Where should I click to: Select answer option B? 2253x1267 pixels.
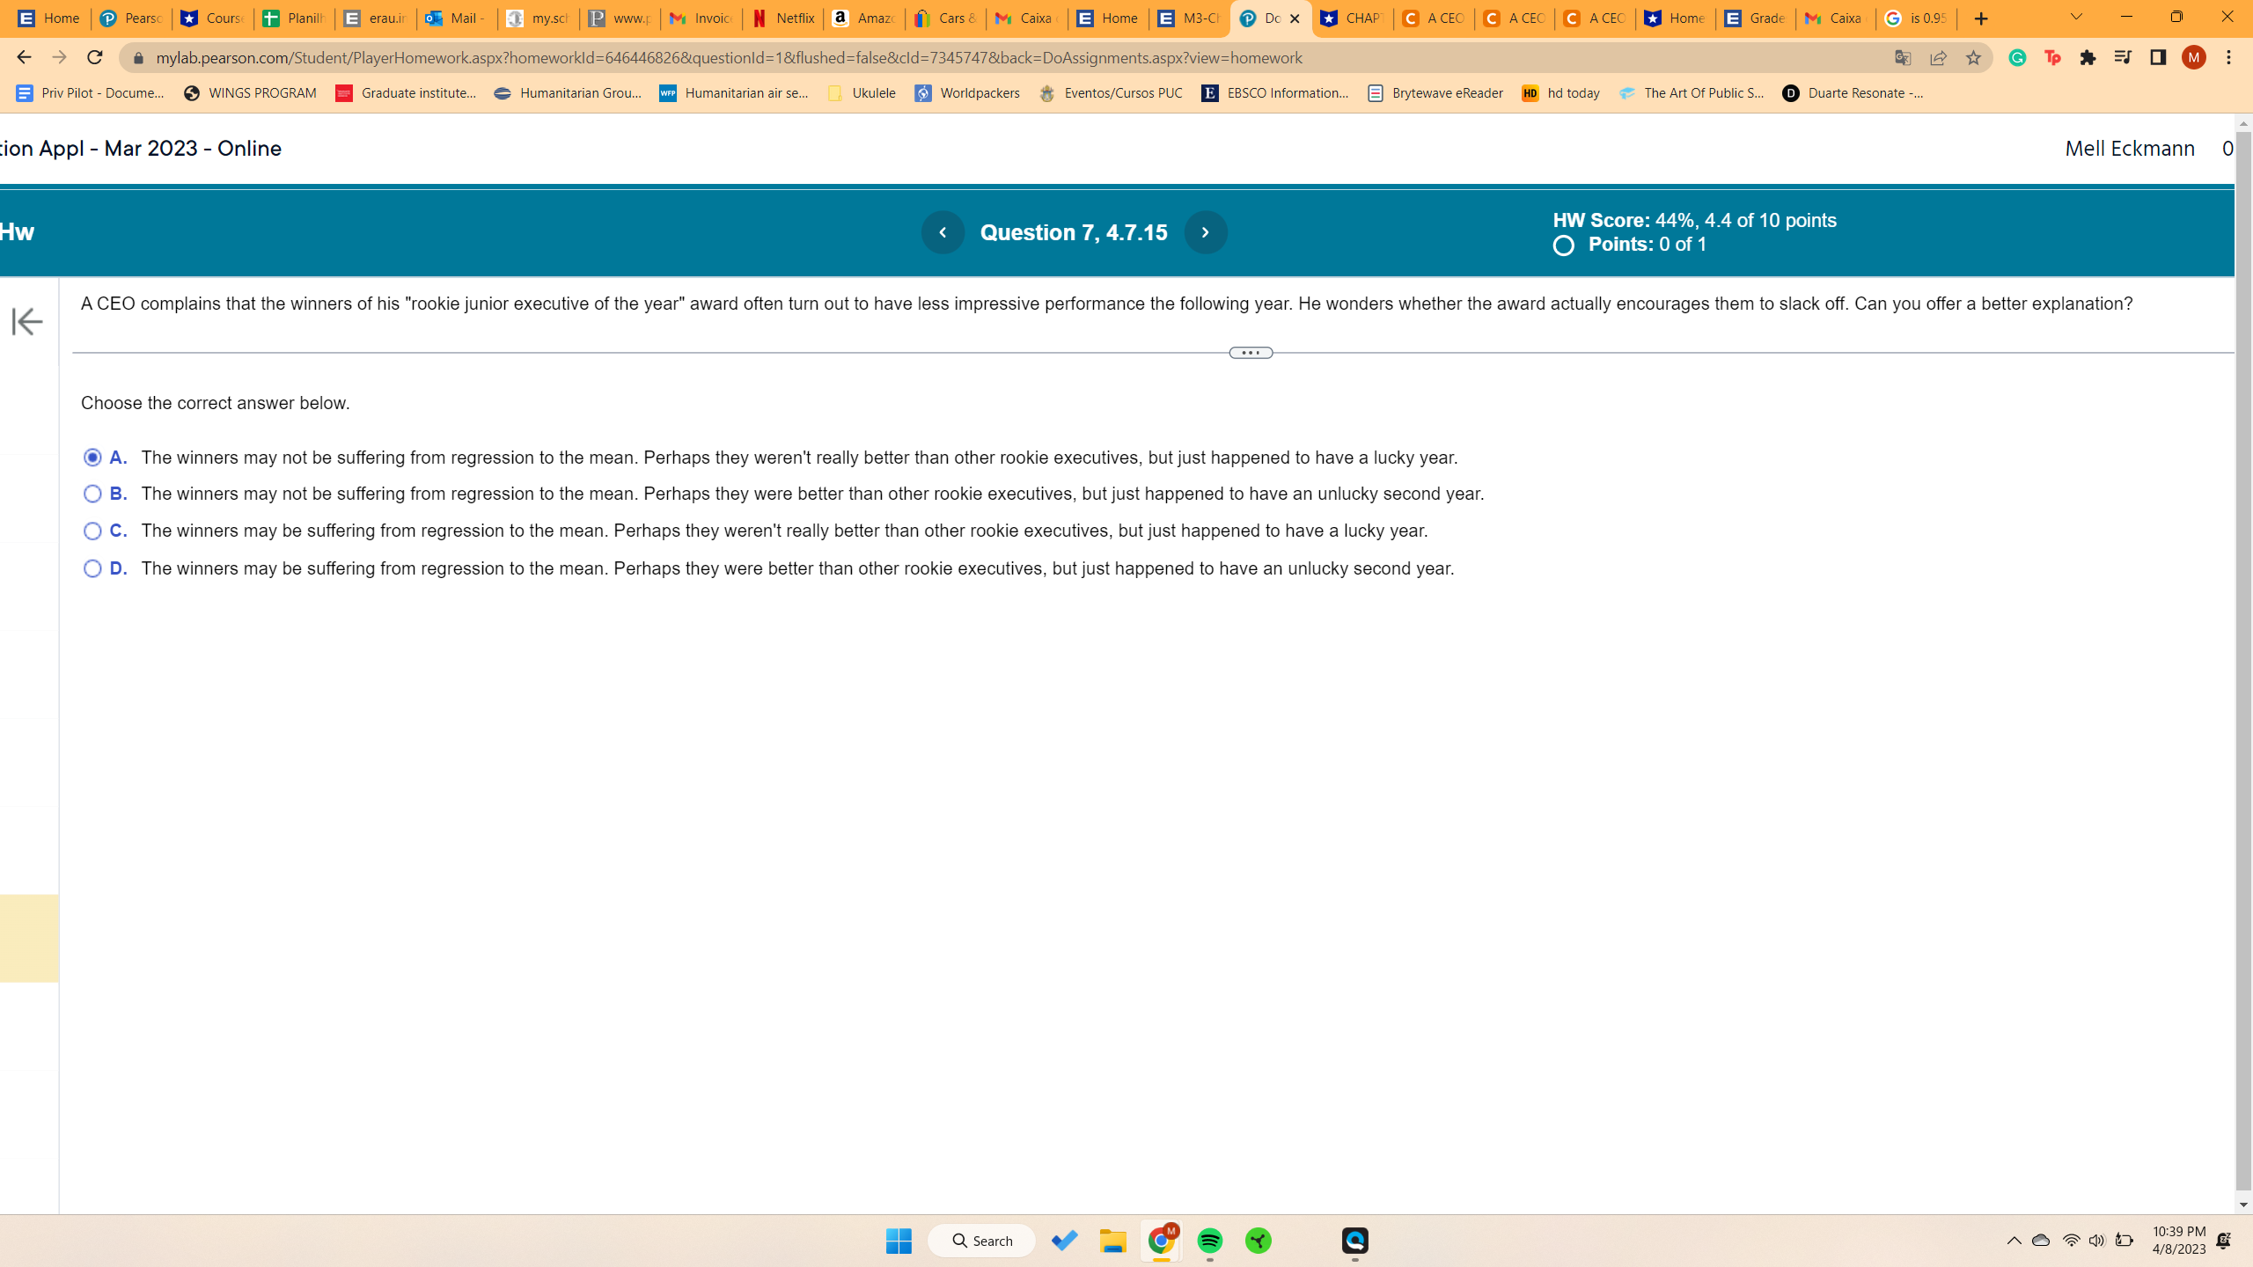(92, 494)
